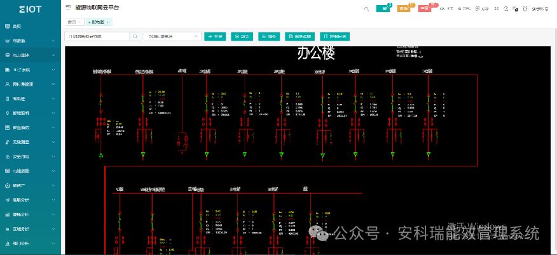Screen dimensions: 557x255
Task: Click the EIOT logo
Action: (x=30, y=10)
